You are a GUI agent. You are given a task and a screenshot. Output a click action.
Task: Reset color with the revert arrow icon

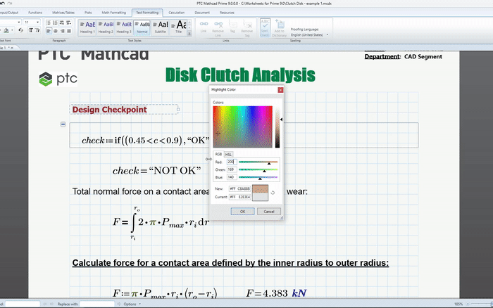(x=273, y=193)
